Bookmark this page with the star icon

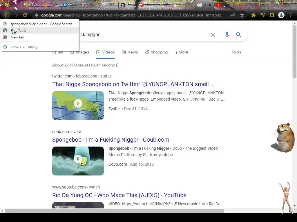pyautogui.click(x=242, y=15)
